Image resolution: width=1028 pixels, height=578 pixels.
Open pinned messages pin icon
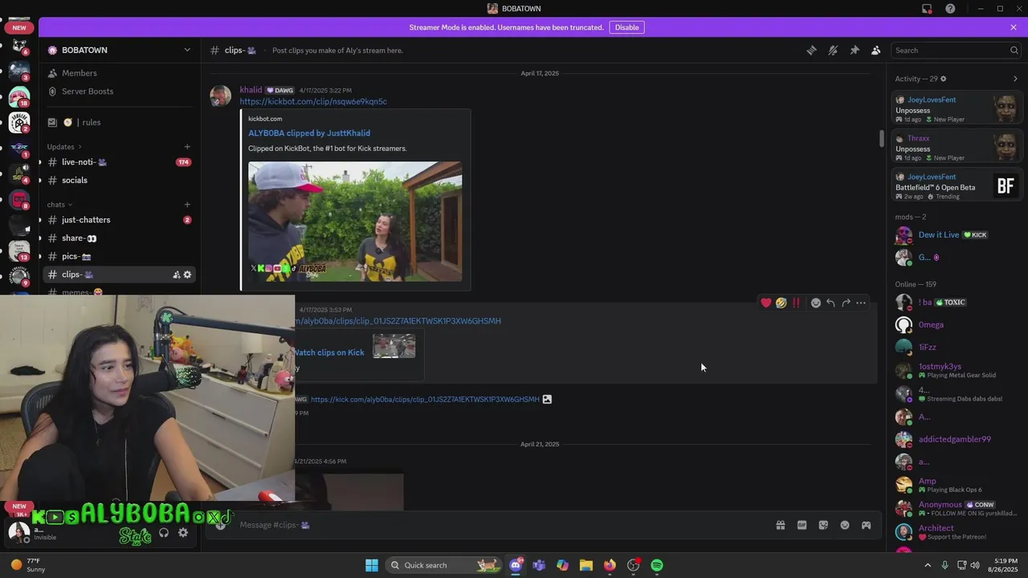[x=855, y=50]
